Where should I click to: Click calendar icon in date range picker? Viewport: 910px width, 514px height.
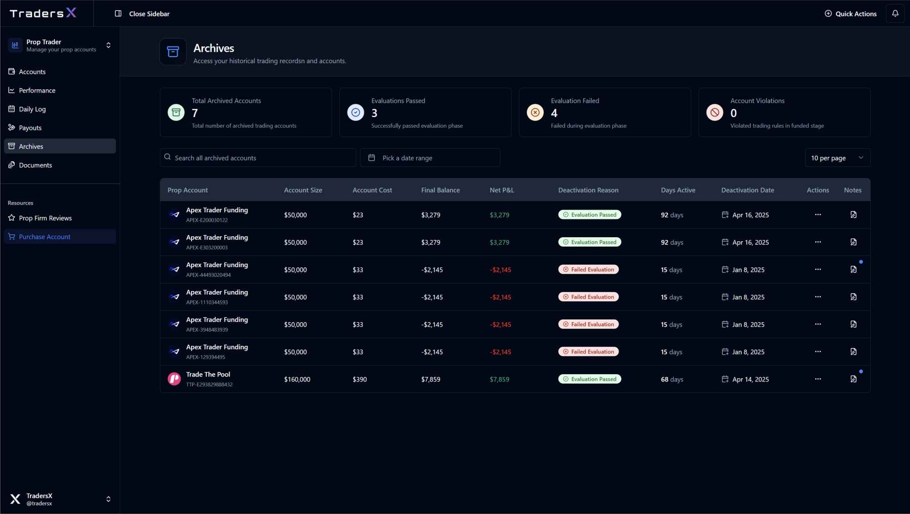[x=371, y=158]
